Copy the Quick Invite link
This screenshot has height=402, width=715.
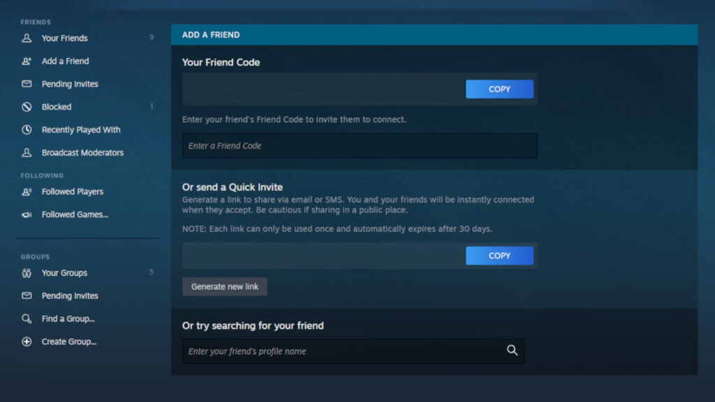(x=499, y=255)
